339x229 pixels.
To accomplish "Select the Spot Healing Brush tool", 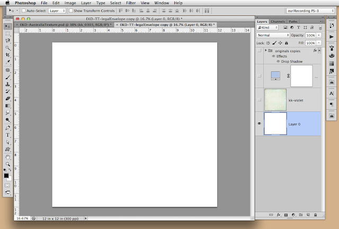I will tap(7, 70).
